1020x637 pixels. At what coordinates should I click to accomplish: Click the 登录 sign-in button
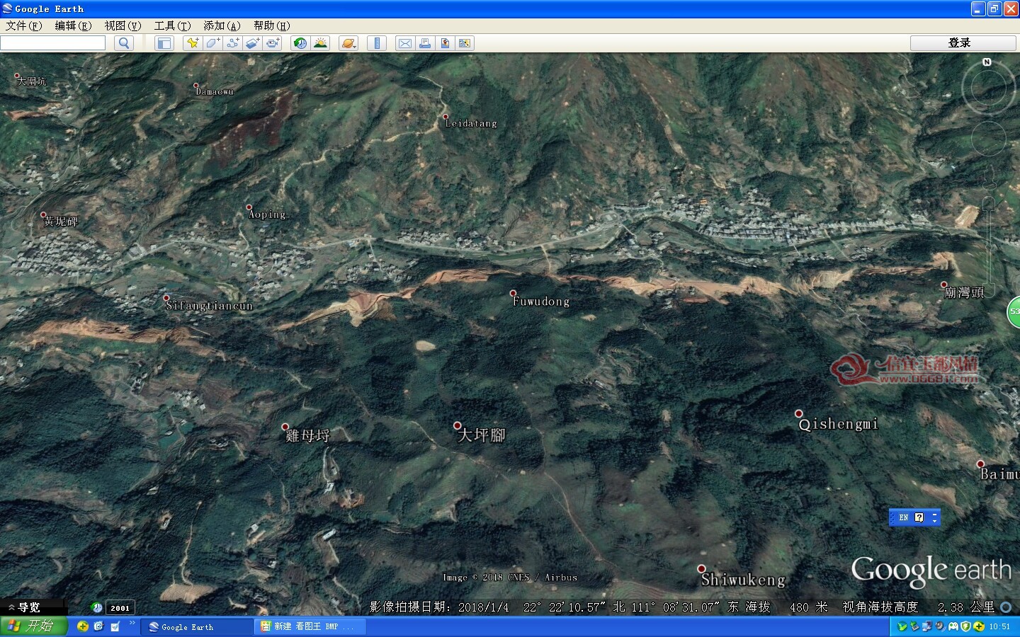click(963, 42)
